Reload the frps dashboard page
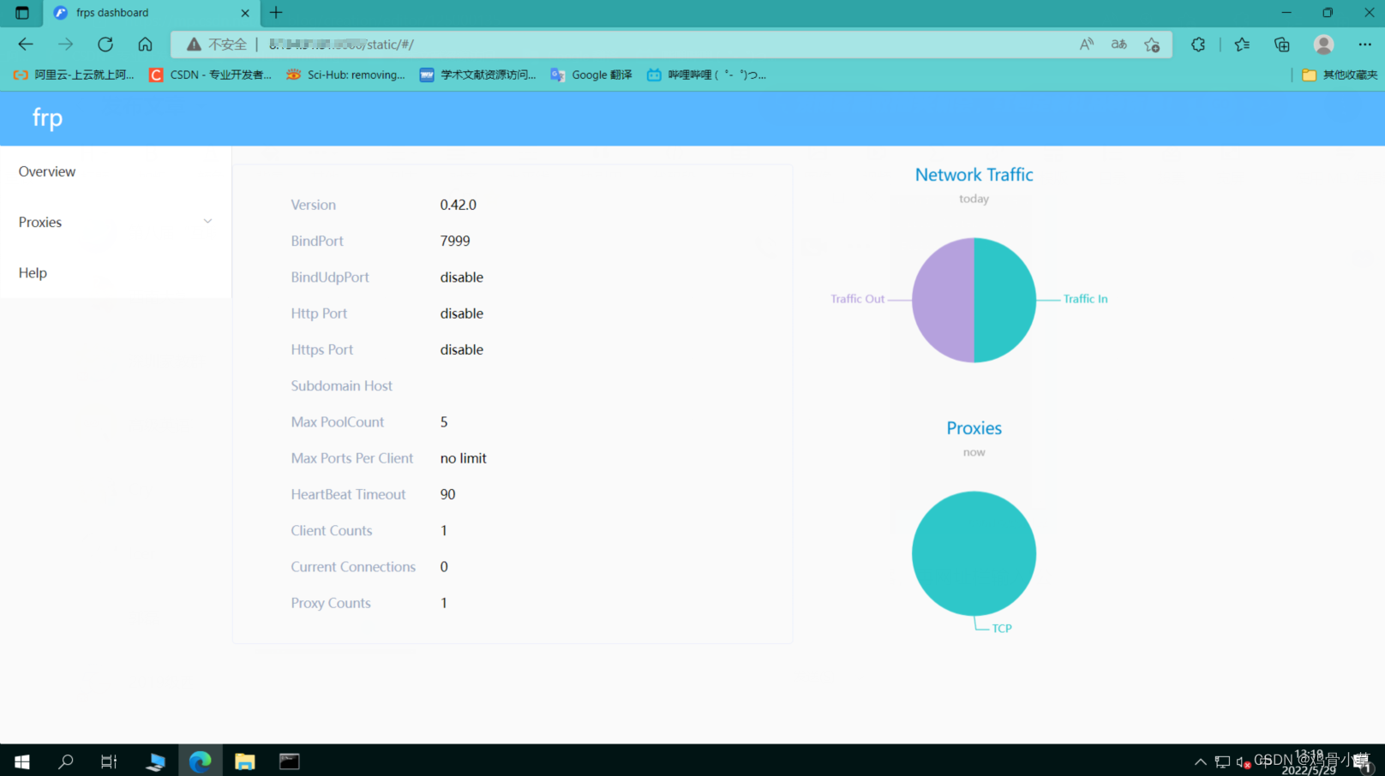Screen dimensions: 1385x776 105,45
